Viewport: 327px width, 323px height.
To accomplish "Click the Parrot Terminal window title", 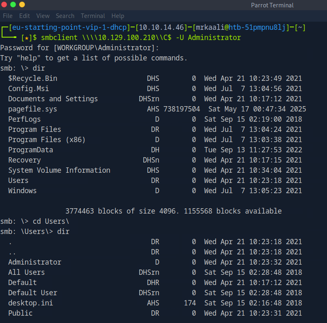I will click(x=272, y=5).
